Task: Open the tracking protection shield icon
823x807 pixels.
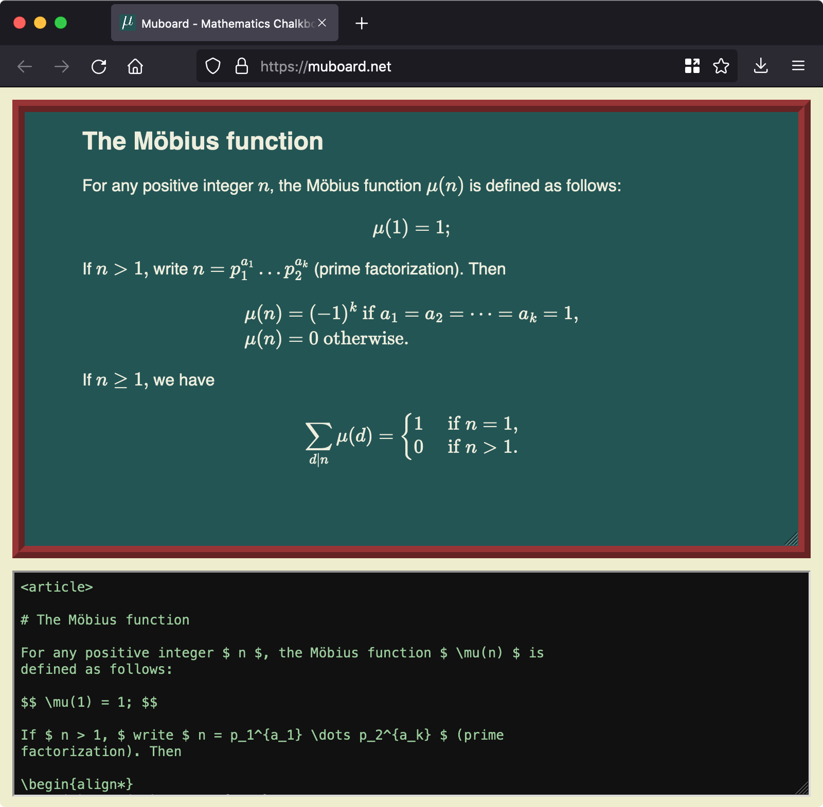Action: (x=213, y=66)
